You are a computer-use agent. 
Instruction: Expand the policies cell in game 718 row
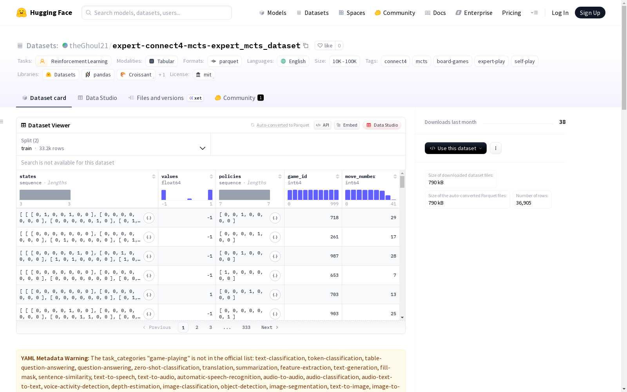pos(275,218)
